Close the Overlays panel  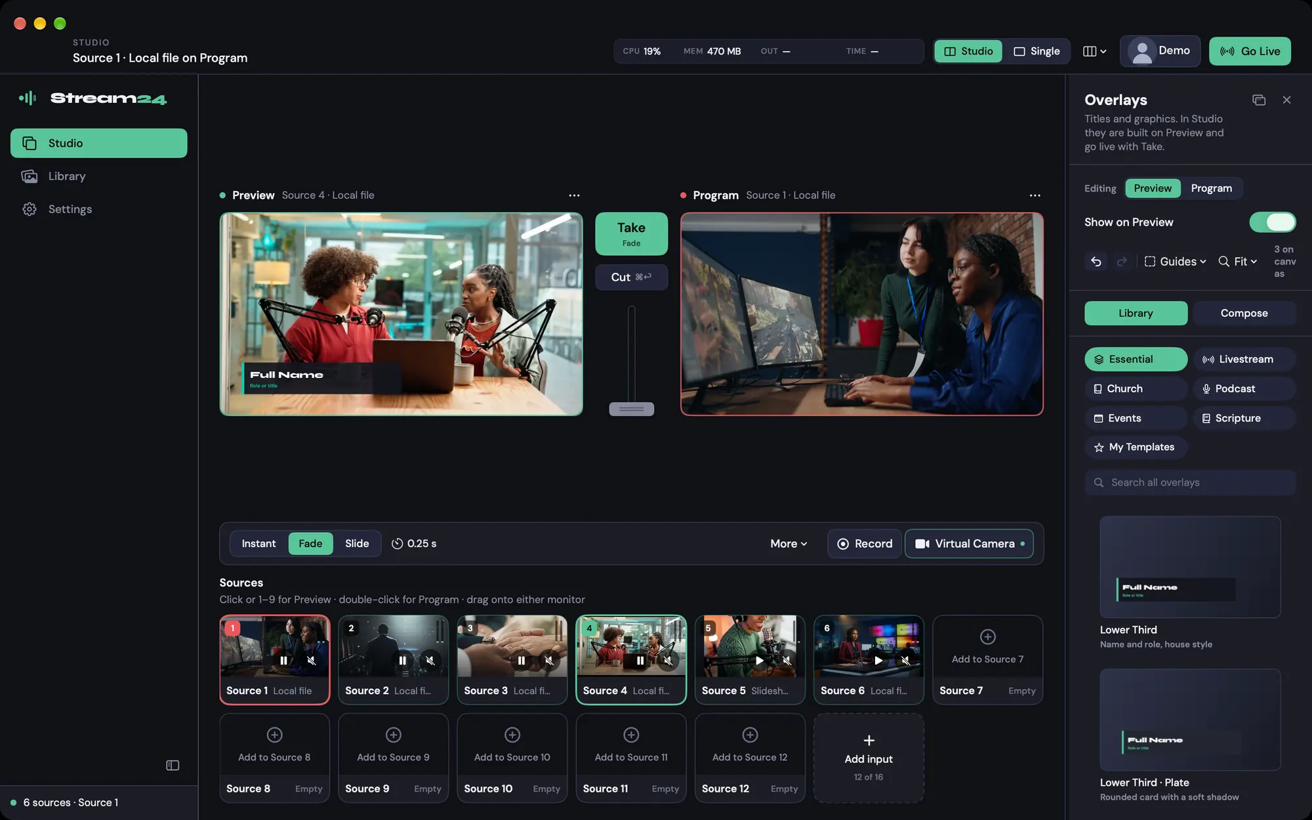click(x=1286, y=100)
